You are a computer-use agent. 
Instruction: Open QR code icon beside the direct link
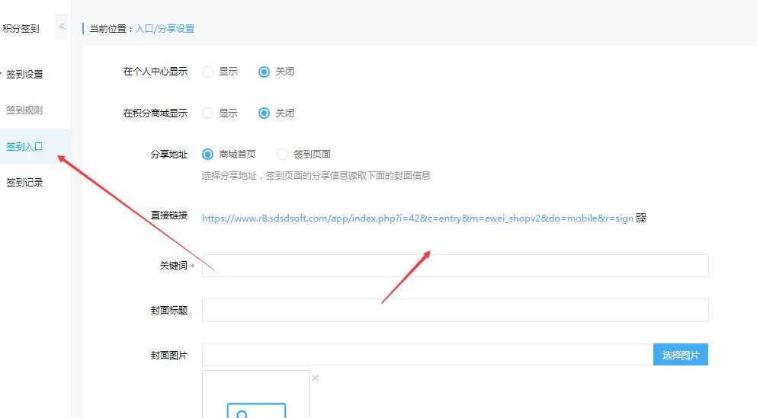coord(640,218)
